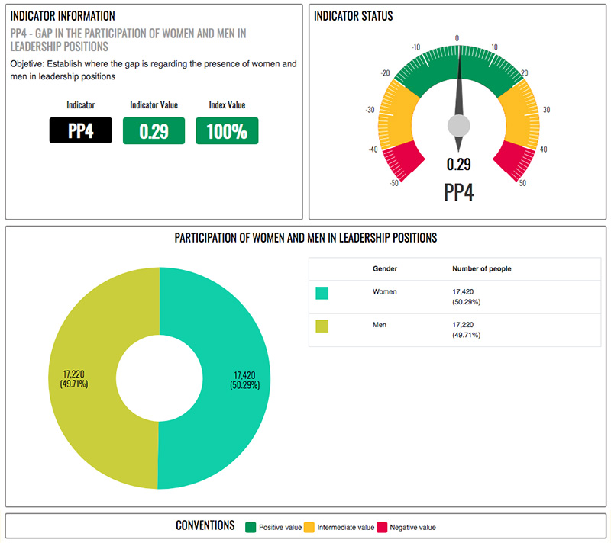Click the Gender column header

pyautogui.click(x=384, y=269)
